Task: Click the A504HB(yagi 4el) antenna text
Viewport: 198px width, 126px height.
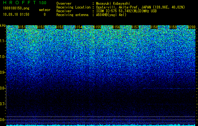Action: tap(111, 15)
